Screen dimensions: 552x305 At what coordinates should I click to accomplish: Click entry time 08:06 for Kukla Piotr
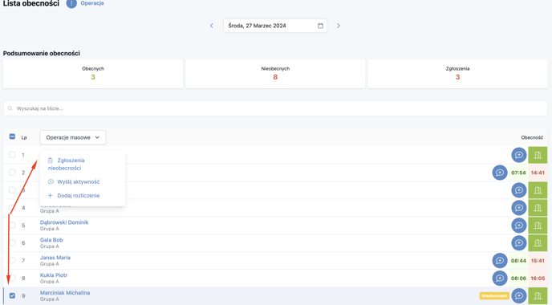(518, 279)
